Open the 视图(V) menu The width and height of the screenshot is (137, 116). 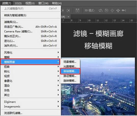pyautogui.click(x=30, y=3)
